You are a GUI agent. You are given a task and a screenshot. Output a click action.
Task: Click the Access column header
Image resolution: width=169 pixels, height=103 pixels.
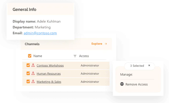84,56
